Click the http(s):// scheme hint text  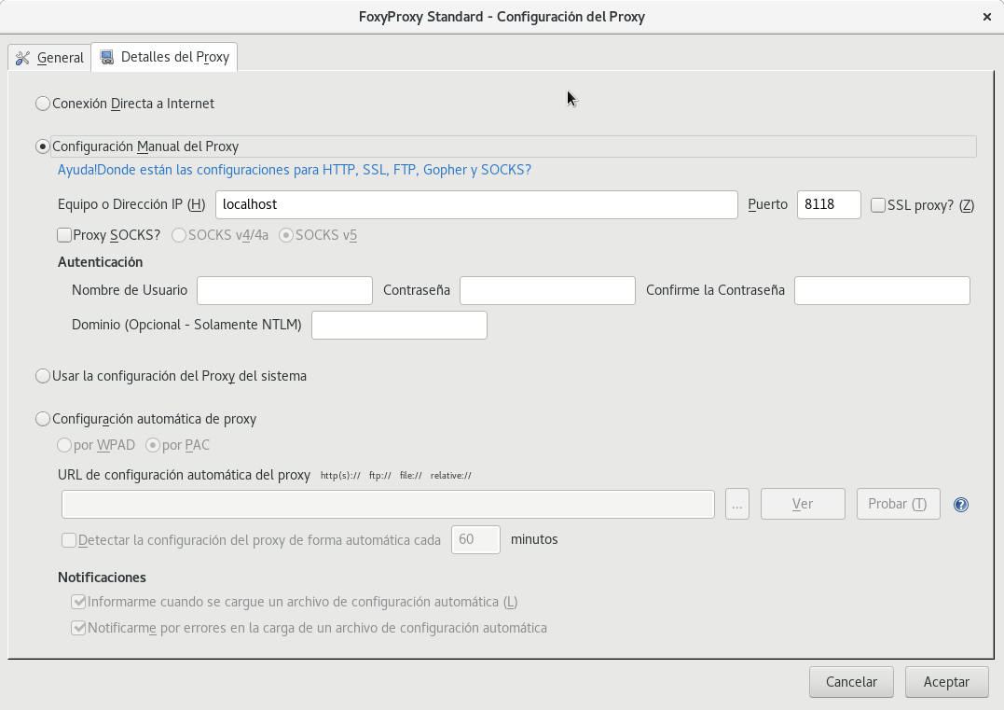click(x=340, y=476)
